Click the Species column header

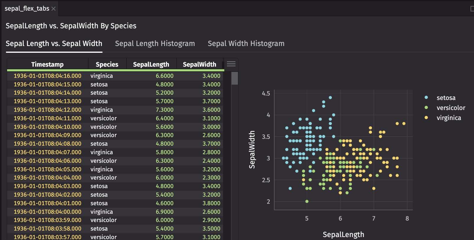[107, 64]
